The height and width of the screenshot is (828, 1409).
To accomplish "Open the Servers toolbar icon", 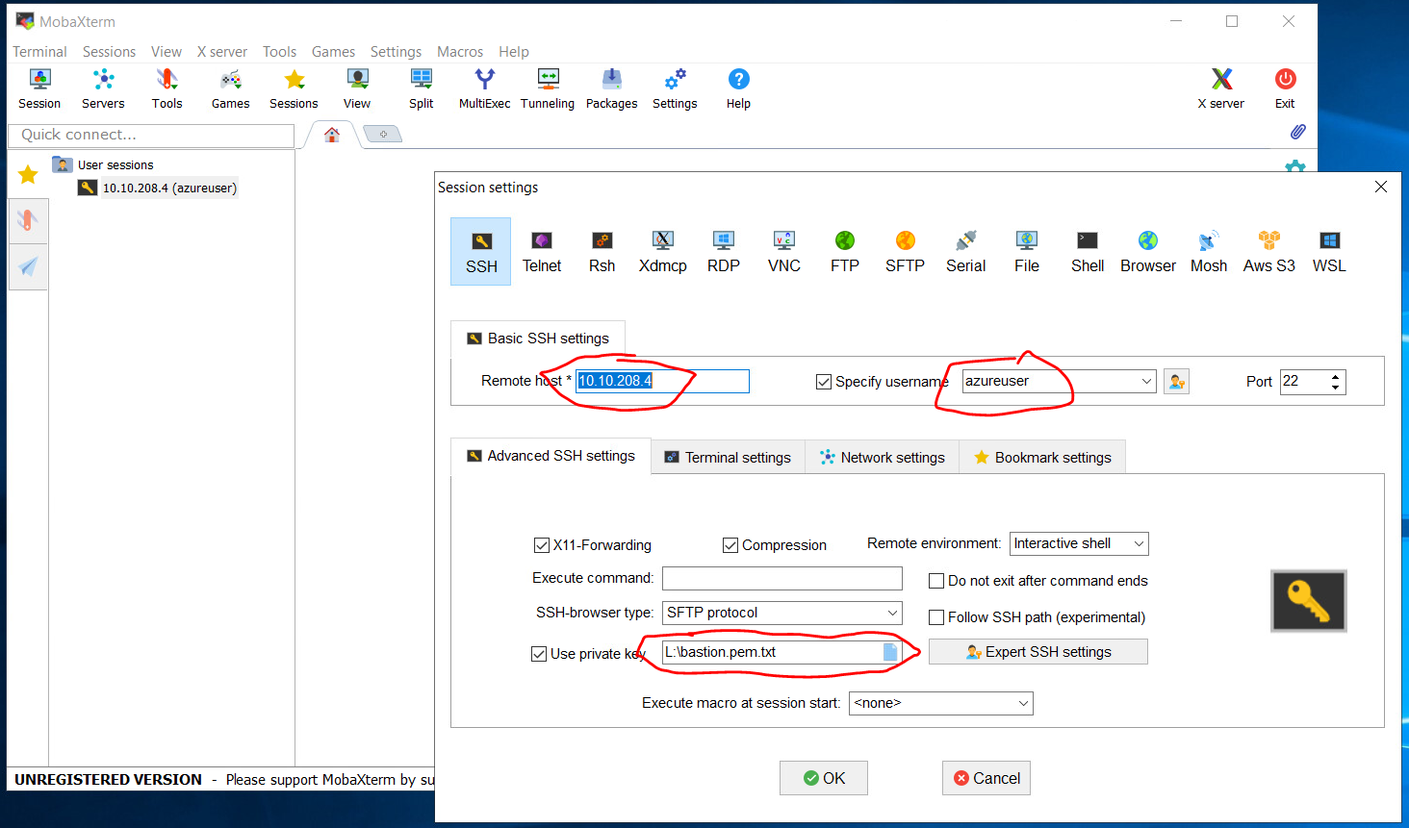I will [103, 88].
